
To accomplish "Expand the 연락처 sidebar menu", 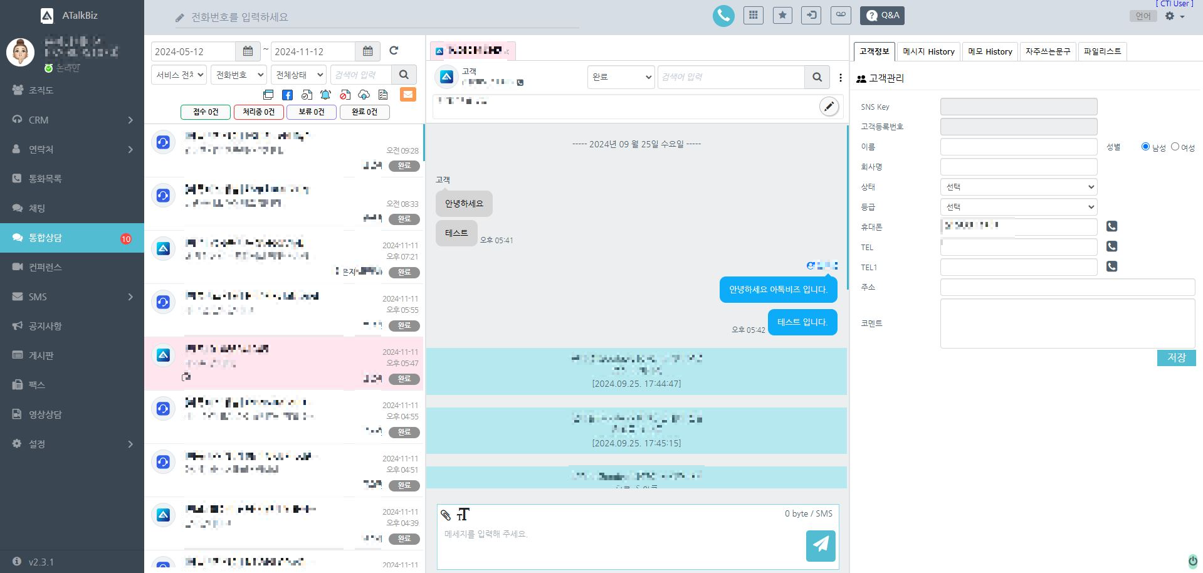I will (72, 149).
